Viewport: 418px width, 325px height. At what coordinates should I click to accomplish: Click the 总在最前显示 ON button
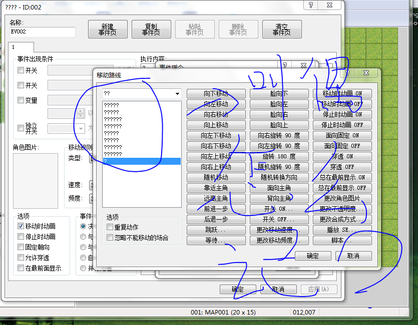coord(342,177)
